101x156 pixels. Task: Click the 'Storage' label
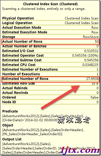(x=9, y=37)
